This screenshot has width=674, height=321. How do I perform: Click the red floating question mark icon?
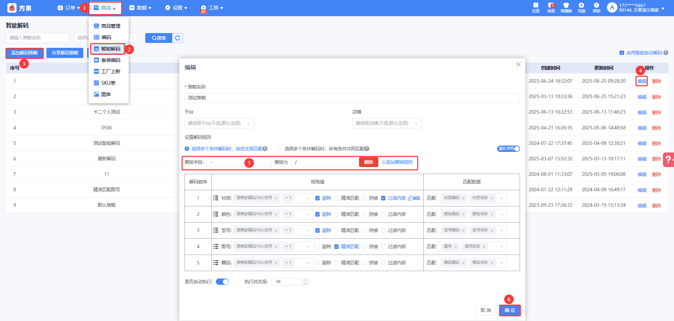pos(668,160)
